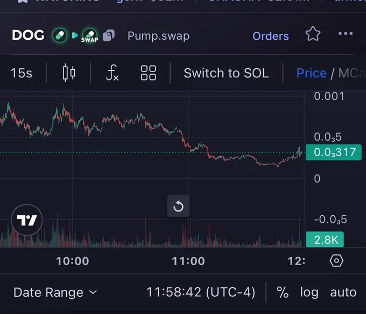
Task: Open the chart layout grid icon
Action: [148, 73]
